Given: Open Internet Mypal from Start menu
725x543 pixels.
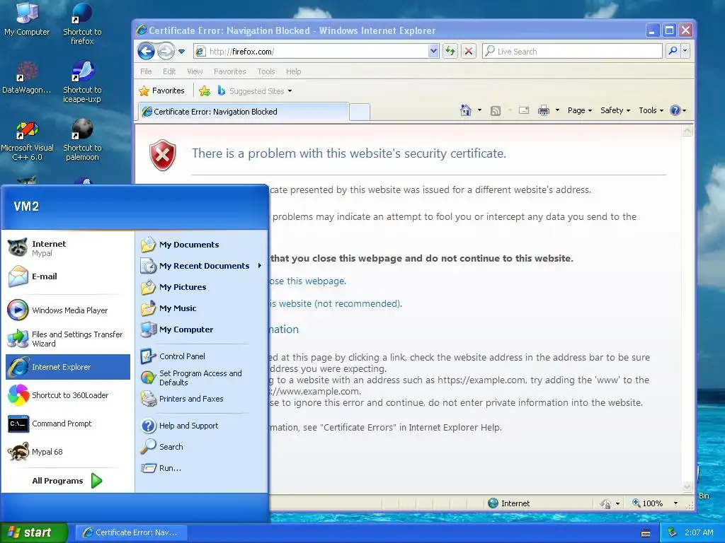Looking at the screenshot, I should (67, 248).
